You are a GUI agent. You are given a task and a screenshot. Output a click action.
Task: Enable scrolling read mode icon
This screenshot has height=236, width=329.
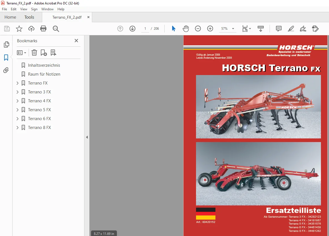(261, 29)
